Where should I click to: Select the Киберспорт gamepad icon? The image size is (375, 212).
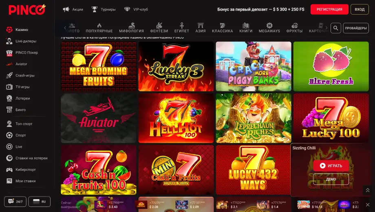pyautogui.click(x=9, y=170)
